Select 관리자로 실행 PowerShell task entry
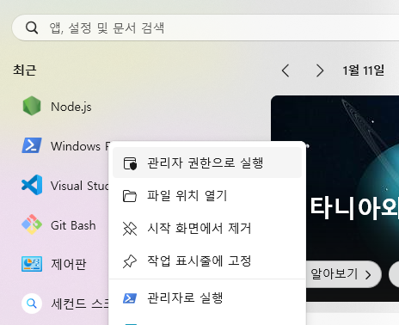Image resolution: width=399 pixels, height=325 pixels. 207,298
